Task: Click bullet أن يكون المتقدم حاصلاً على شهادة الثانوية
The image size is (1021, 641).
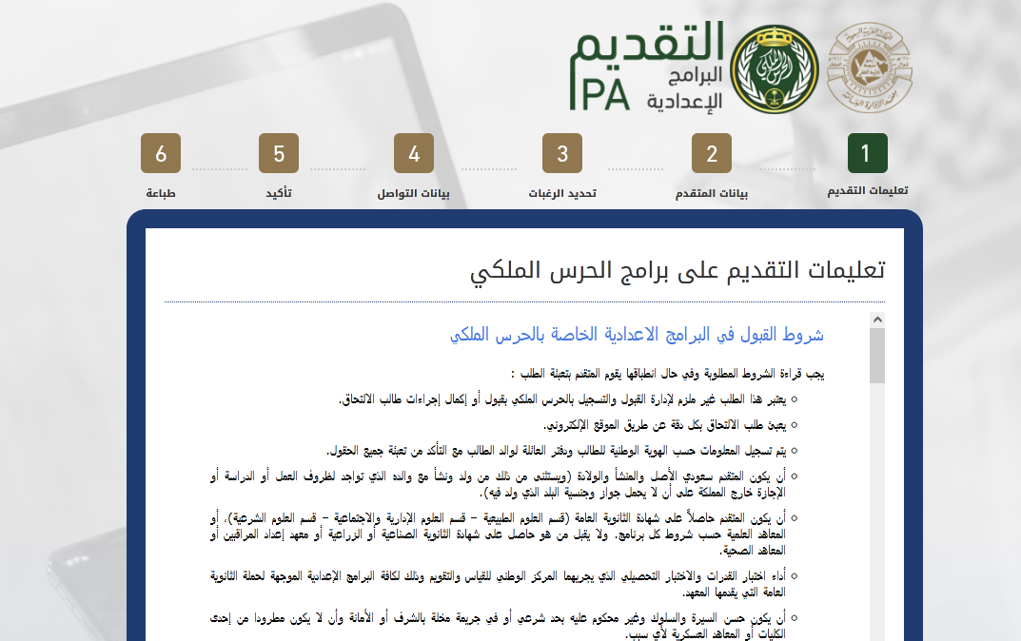Action: [x=498, y=534]
